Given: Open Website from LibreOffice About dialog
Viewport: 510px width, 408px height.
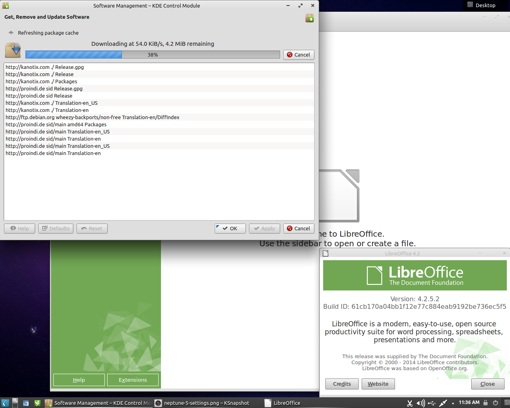Looking at the screenshot, I should click(x=378, y=384).
